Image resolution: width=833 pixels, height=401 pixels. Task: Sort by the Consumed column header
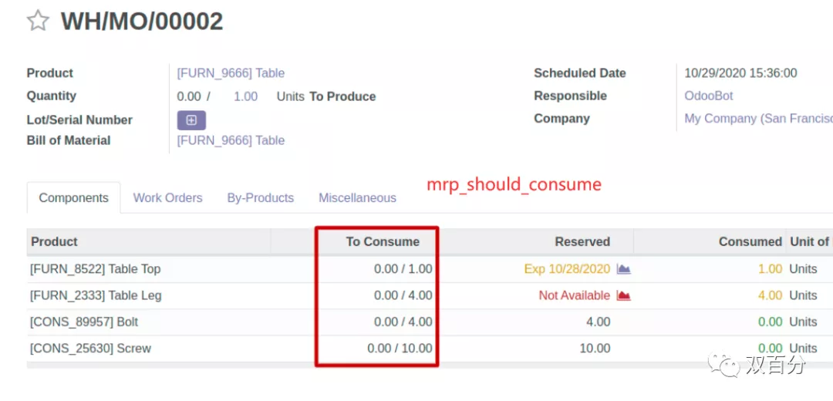coord(750,241)
